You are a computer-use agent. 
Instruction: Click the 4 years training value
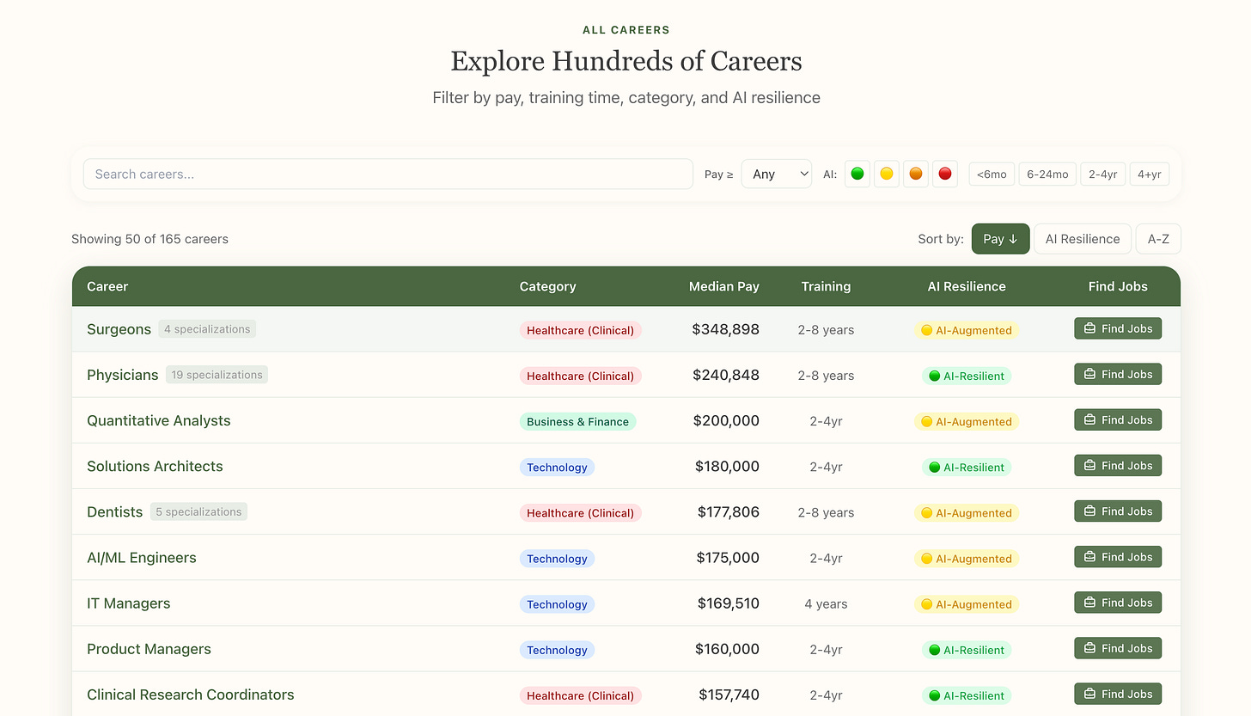click(826, 603)
